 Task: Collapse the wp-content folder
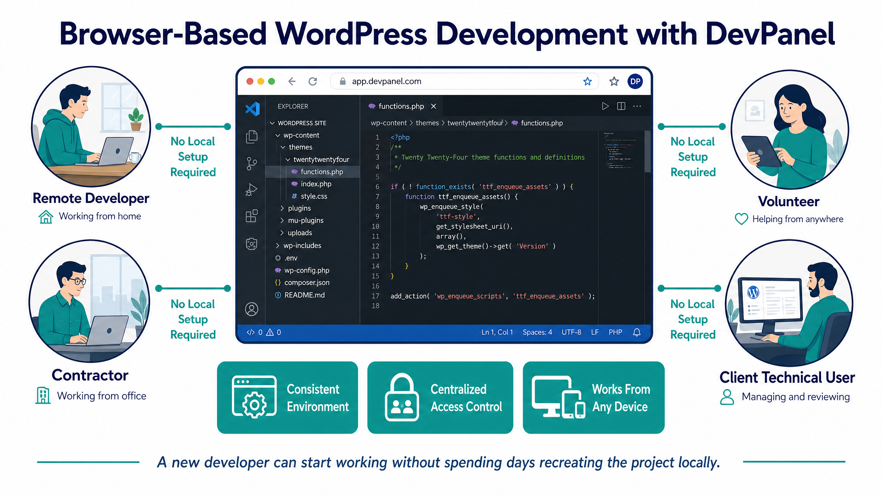pyautogui.click(x=278, y=135)
